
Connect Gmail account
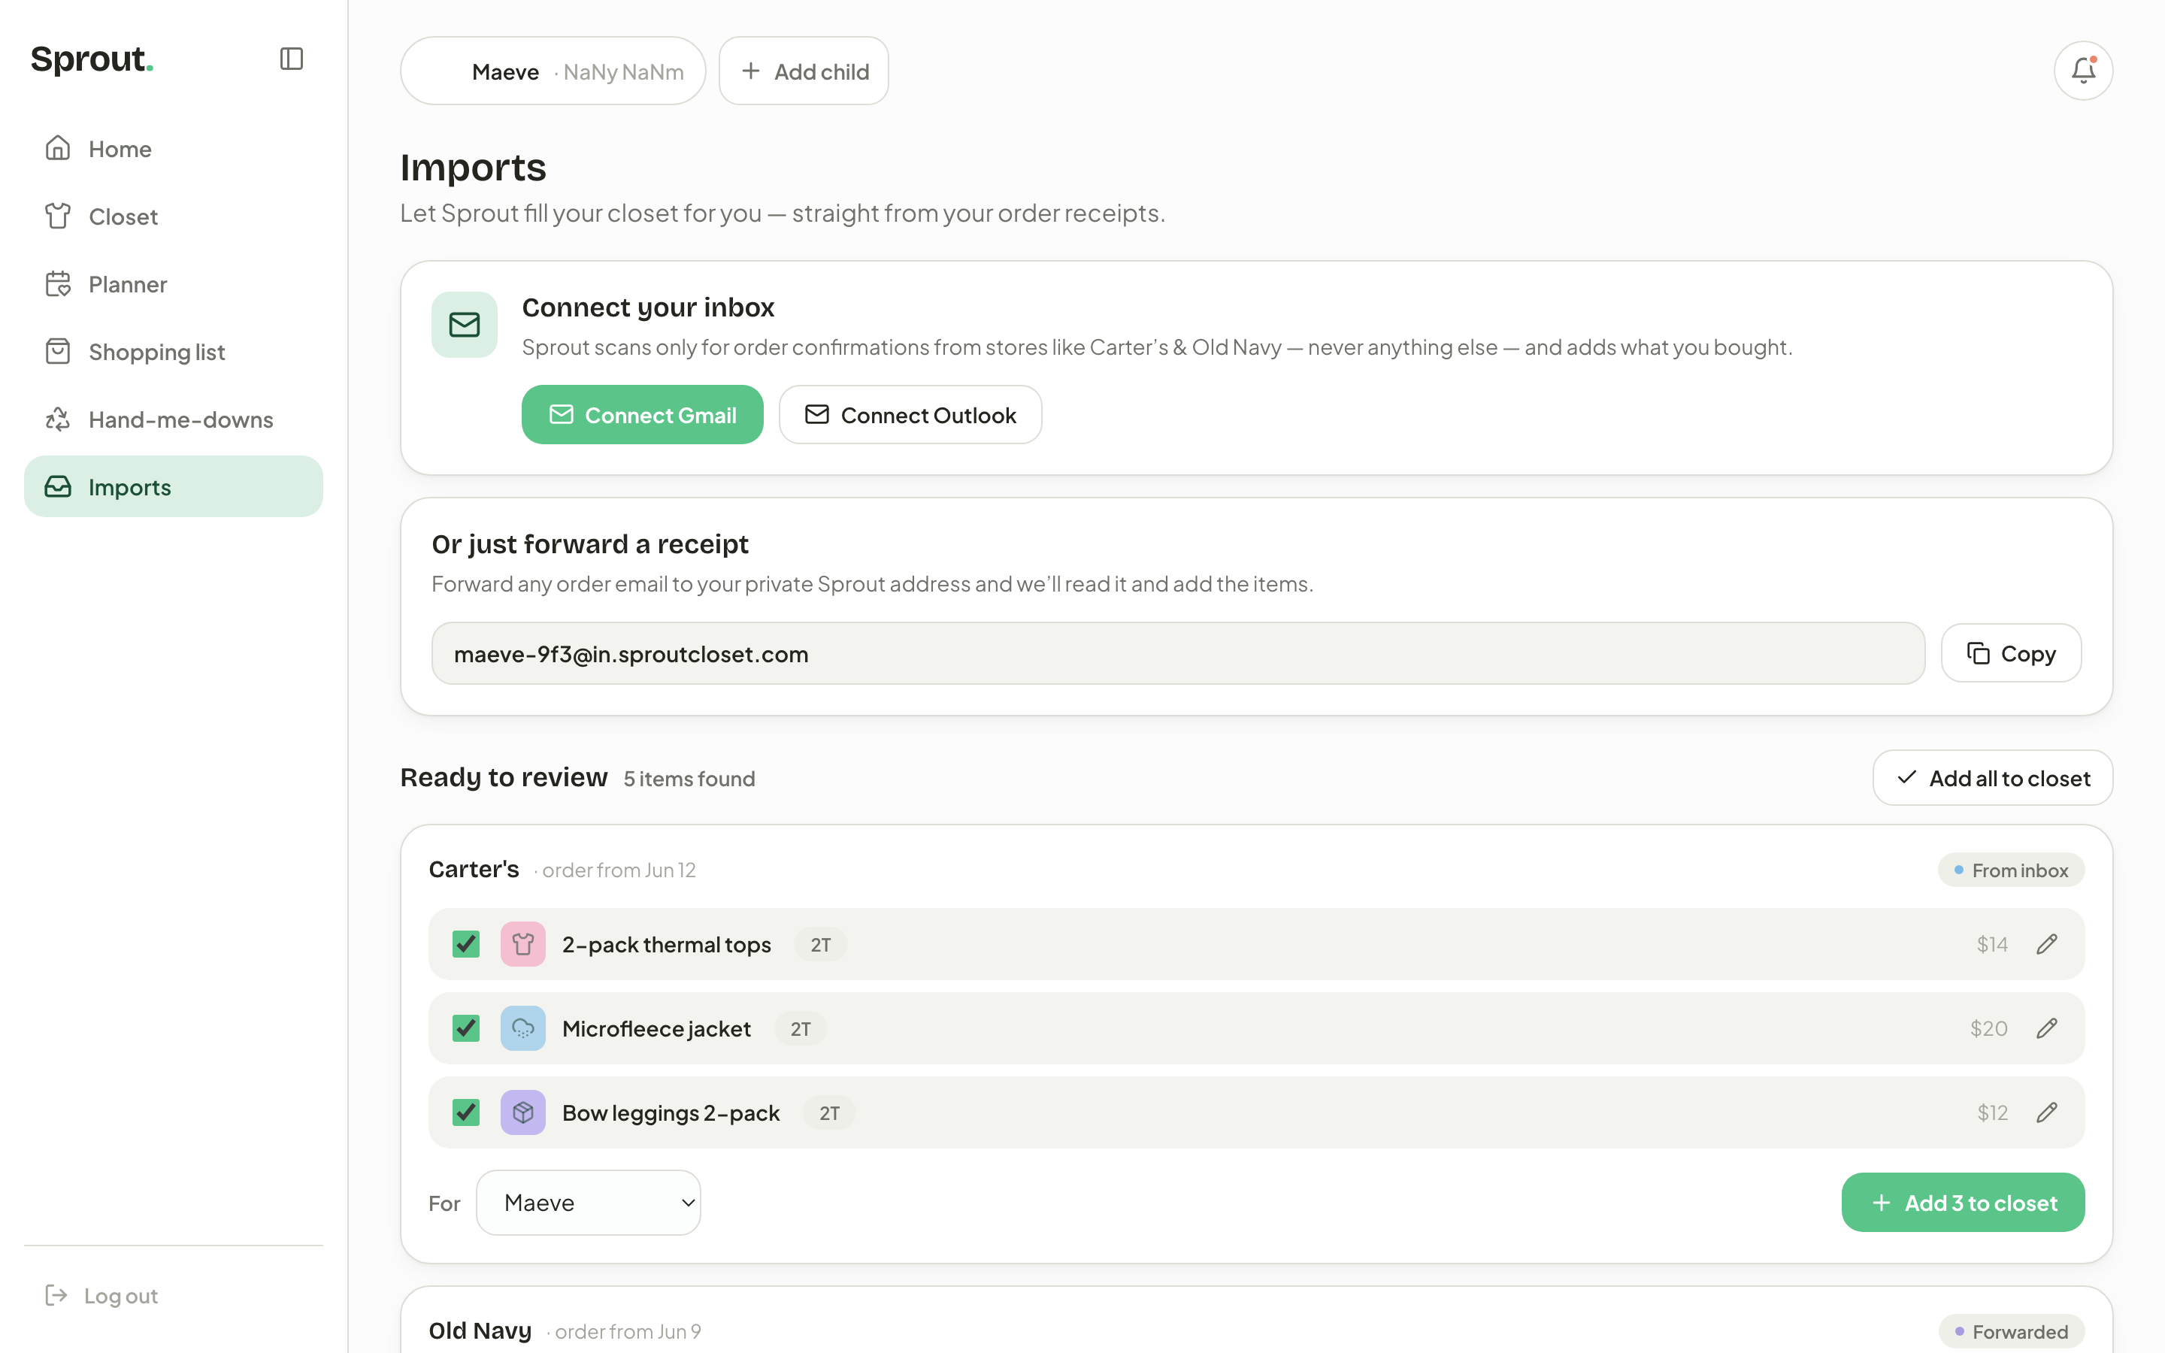coord(642,415)
